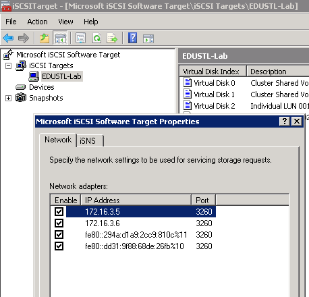
Task: Select EDUSTL-Lab in the tree
Action: 61,76
